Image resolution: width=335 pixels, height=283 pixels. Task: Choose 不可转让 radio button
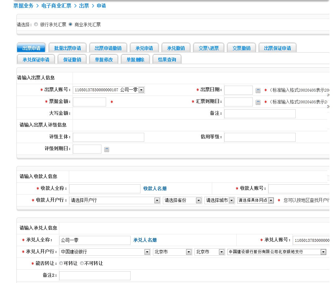point(82,263)
